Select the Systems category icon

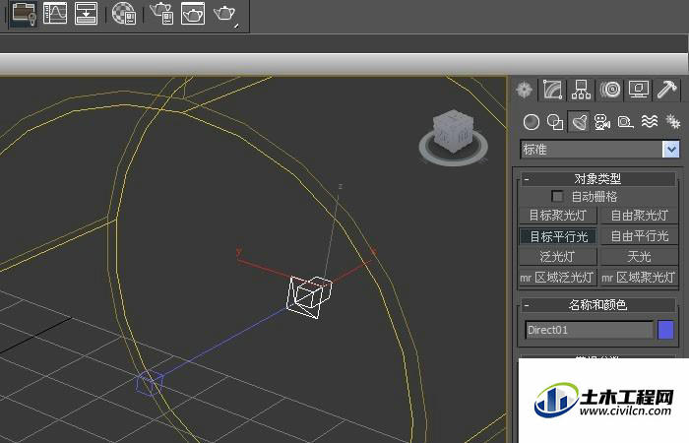pyautogui.click(x=672, y=122)
